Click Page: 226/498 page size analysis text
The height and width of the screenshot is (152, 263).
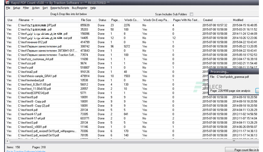230,91
